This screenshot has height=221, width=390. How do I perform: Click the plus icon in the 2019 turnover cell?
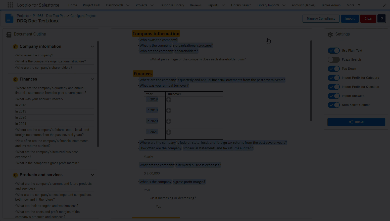pos(169,111)
